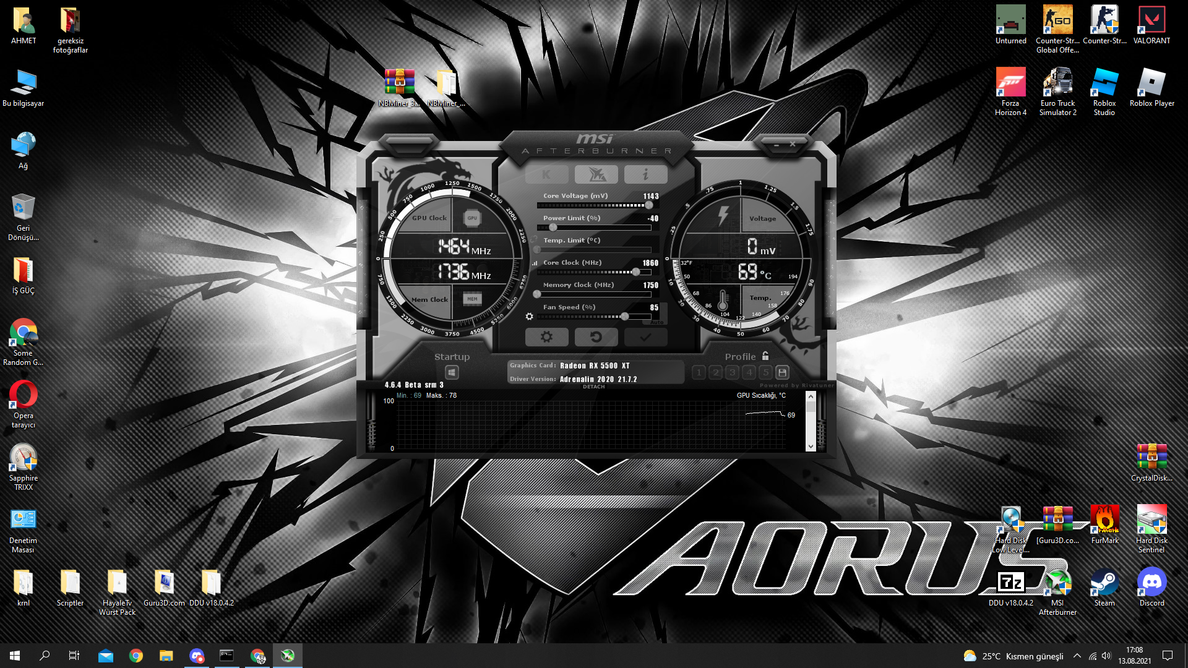
Task: Select the Bu bilgisayar desktop icon
Action: 24,88
